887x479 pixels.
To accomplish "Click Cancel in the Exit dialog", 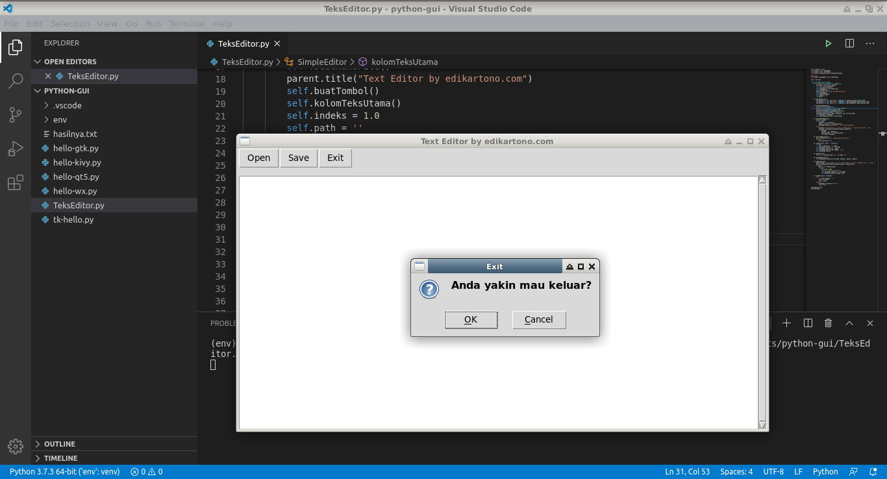I will [x=539, y=319].
